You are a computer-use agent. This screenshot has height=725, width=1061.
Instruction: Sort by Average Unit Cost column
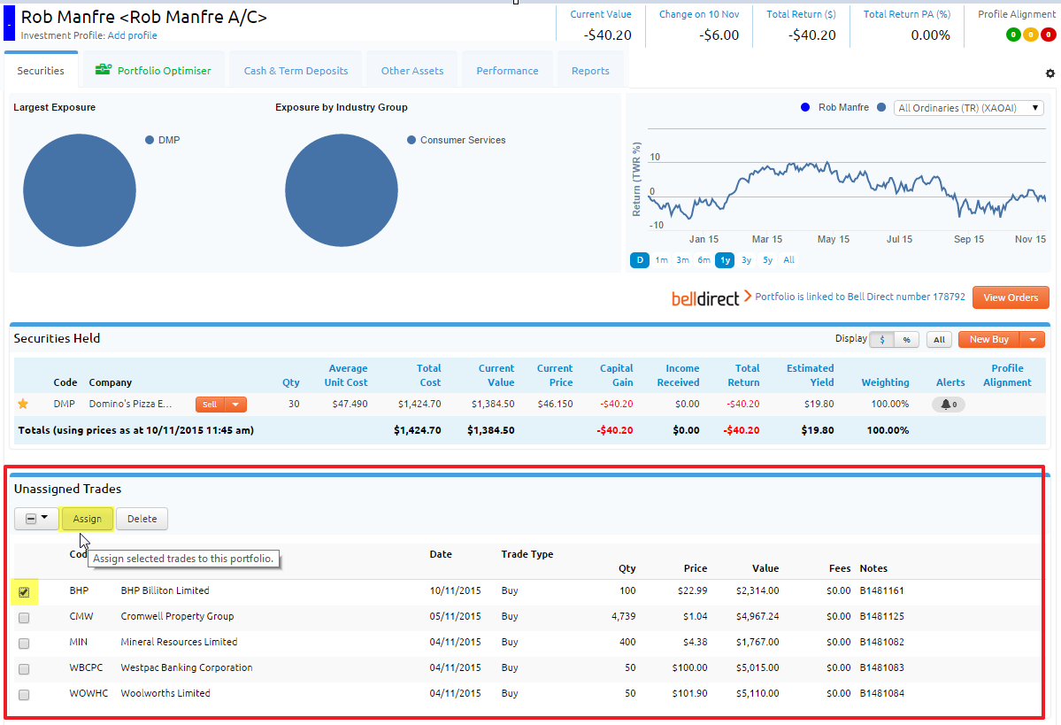(346, 375)
